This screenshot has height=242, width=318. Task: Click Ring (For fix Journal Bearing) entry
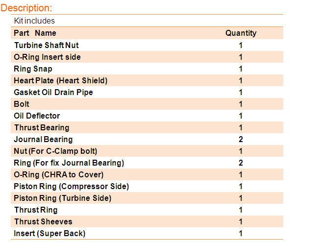coord(69,163)
